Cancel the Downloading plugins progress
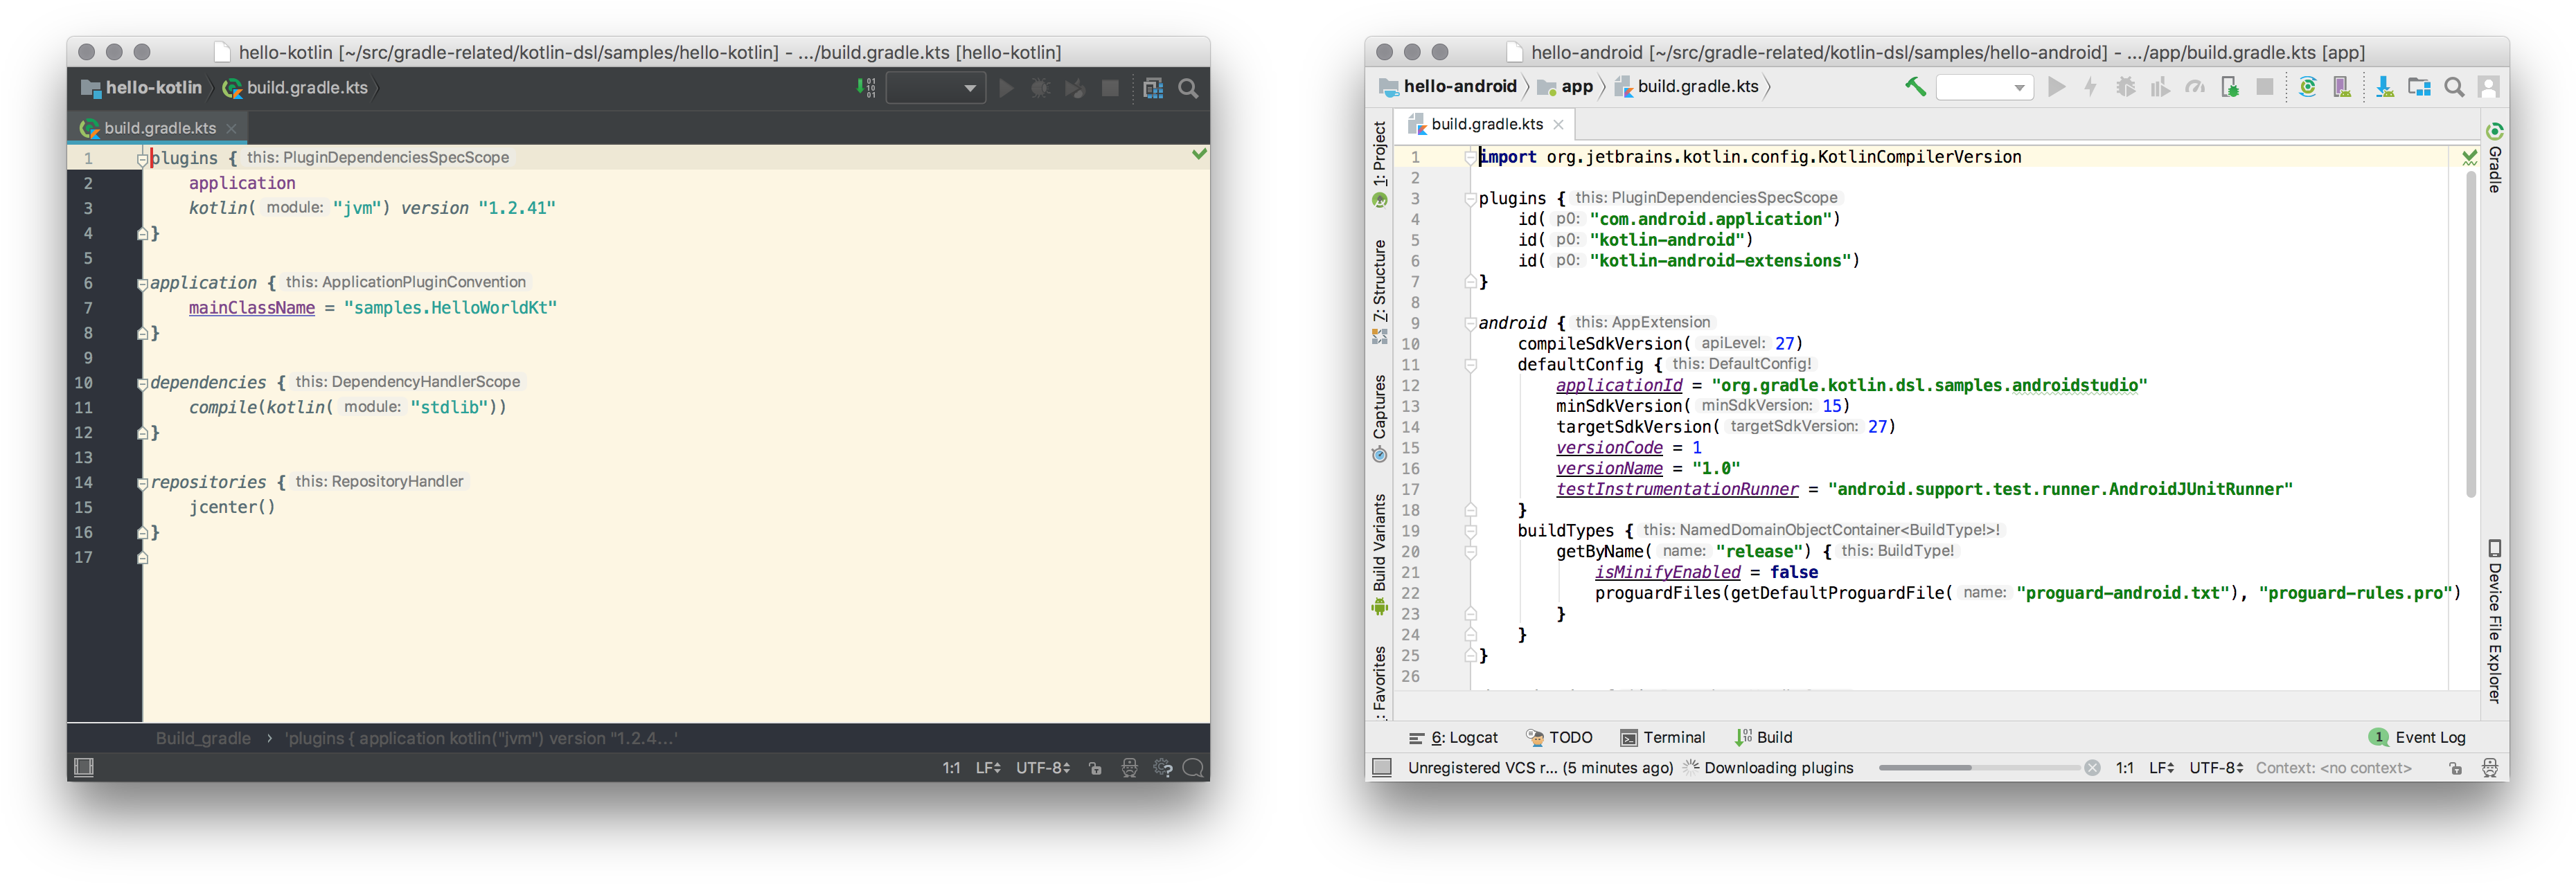Image resolution: width=2576 pixels, height=884 pixels. (2092, 767)
